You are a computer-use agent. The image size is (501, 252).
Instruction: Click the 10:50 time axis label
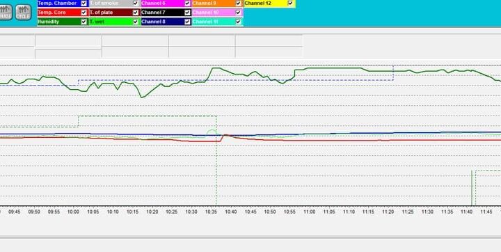point(270,212)
